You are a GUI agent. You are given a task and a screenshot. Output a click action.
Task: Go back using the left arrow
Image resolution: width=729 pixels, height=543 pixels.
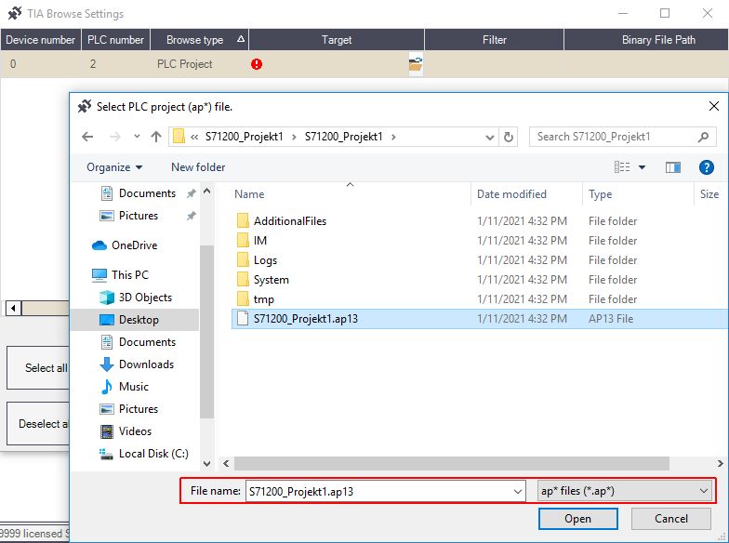click(x=87, y=137)
